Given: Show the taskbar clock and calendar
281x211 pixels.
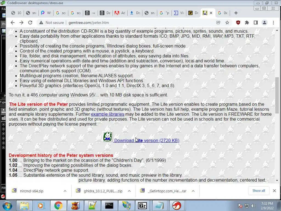Looking at the screenshot, I should tap(267, 206).
